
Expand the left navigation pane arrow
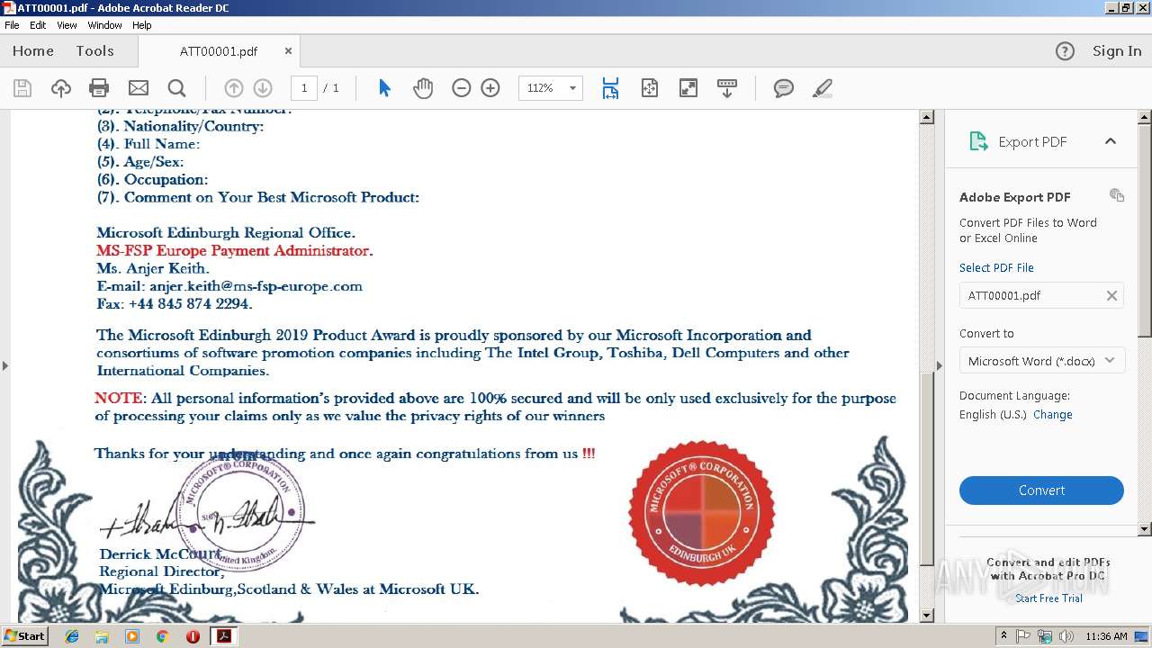point(5,365)
